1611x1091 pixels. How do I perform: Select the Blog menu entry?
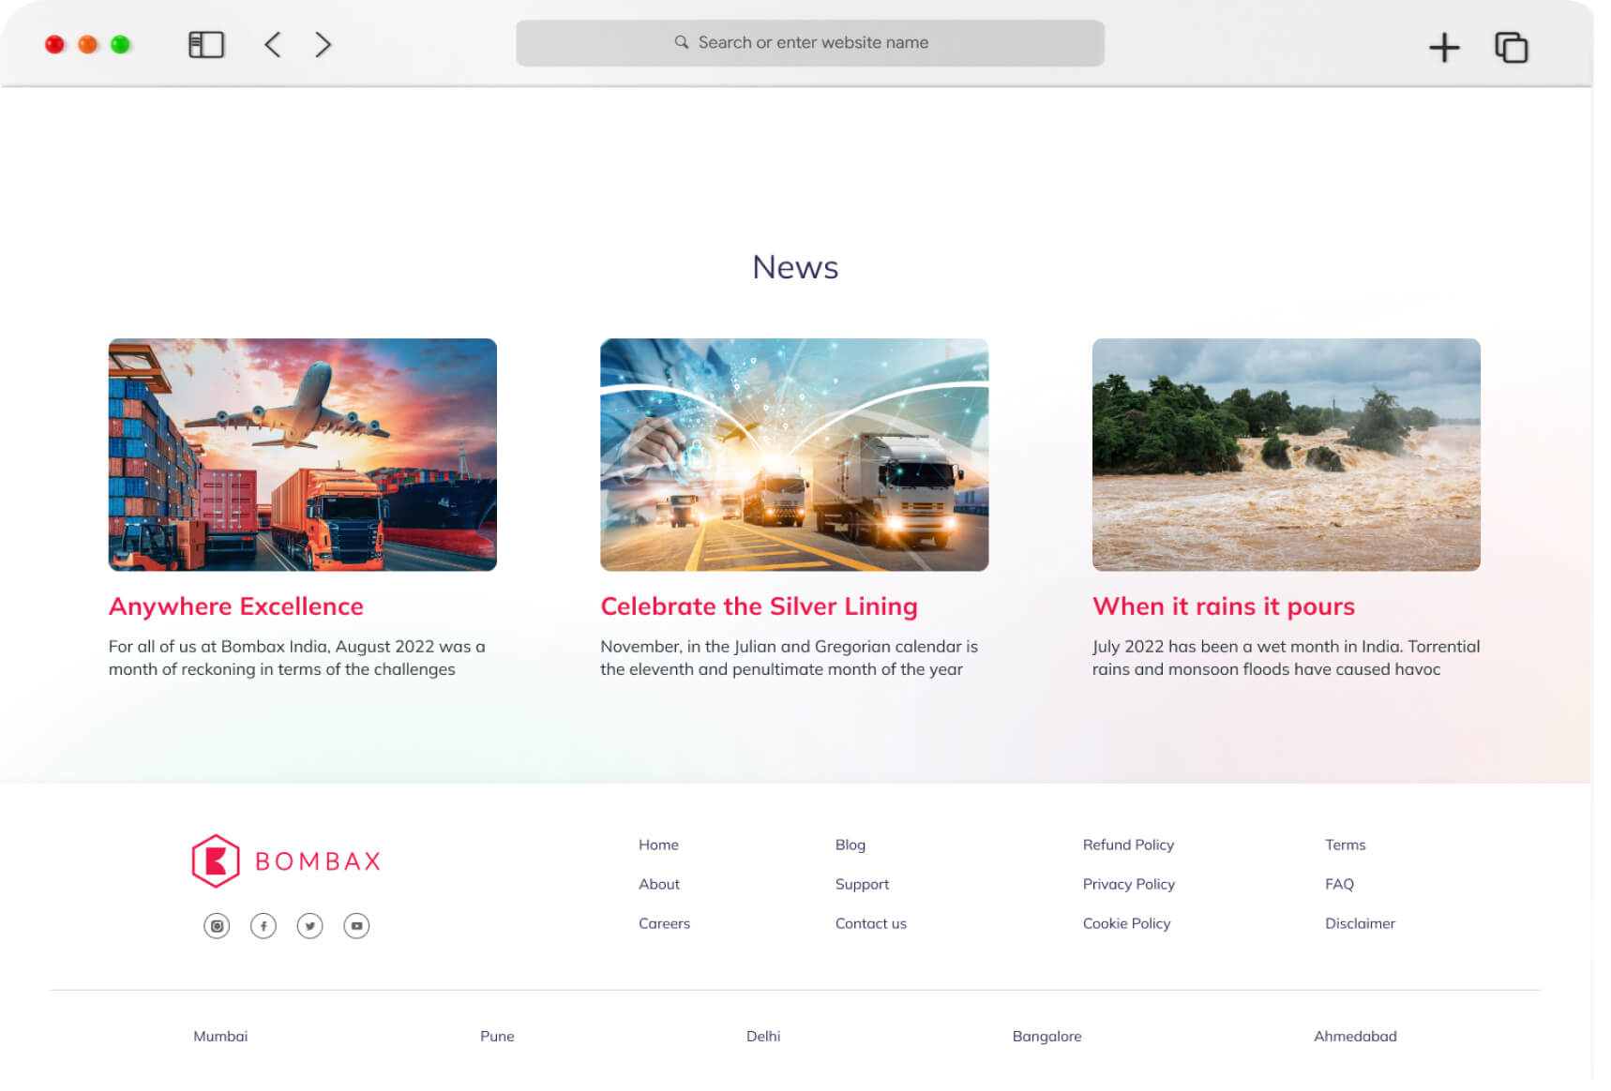click(850, 844)
